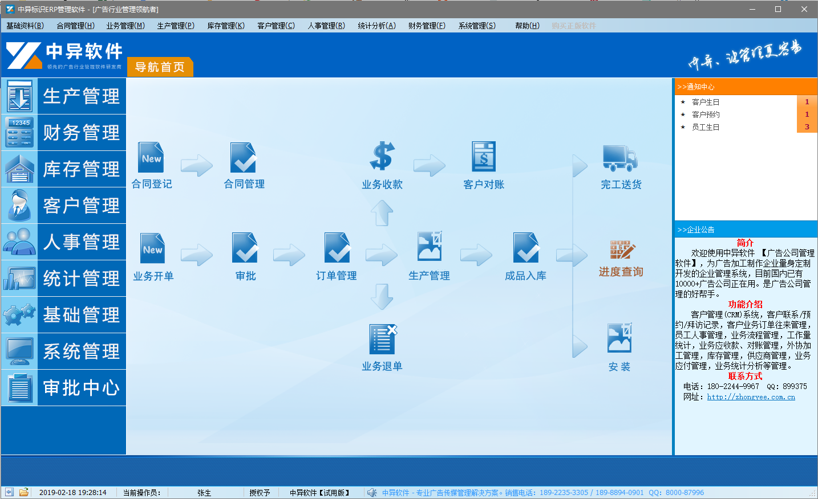
Task: Select 财务管理 in the left sidebar
Action: (x=64, y=133)
